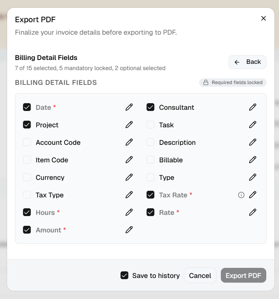Screen dimensions: 279x299
Task: Edit the Task field with pencil icon
Action: [x=253, y=125]
